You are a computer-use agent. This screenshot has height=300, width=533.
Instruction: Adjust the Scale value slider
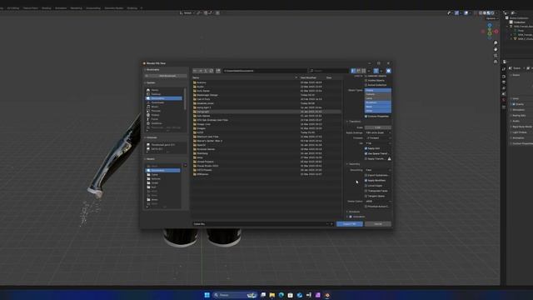pos(378,127)
